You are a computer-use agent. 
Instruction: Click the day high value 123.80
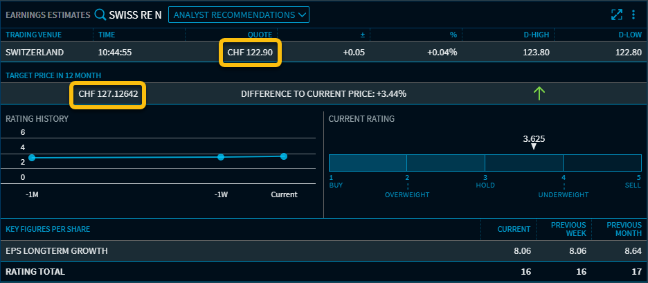[x=536, y=53]
